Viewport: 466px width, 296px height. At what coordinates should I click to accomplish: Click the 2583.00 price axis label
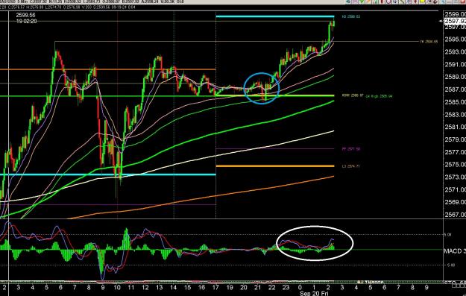(456, 114)
